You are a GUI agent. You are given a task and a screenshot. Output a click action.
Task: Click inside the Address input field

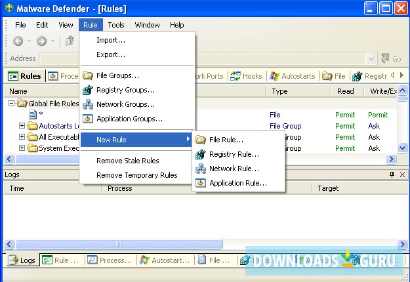point(203,58)
